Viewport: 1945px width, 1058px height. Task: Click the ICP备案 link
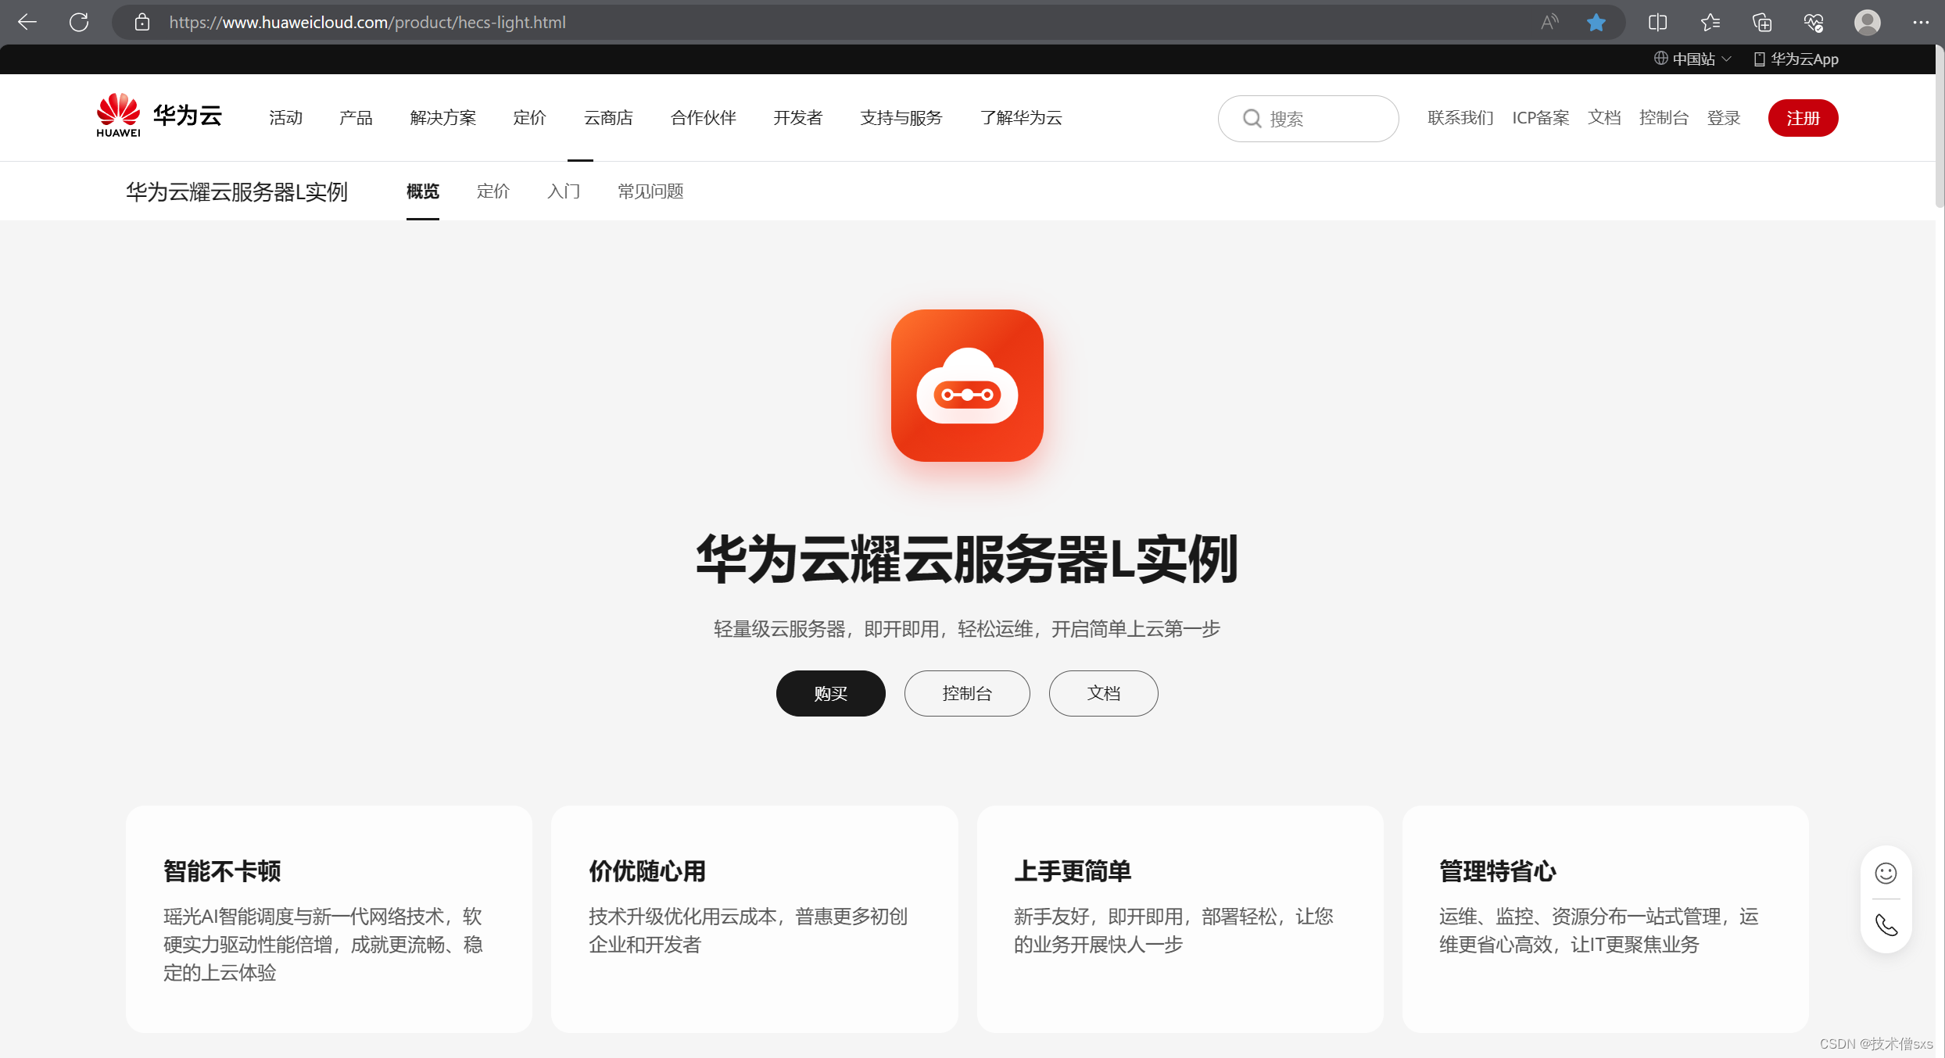(1540, 118)
